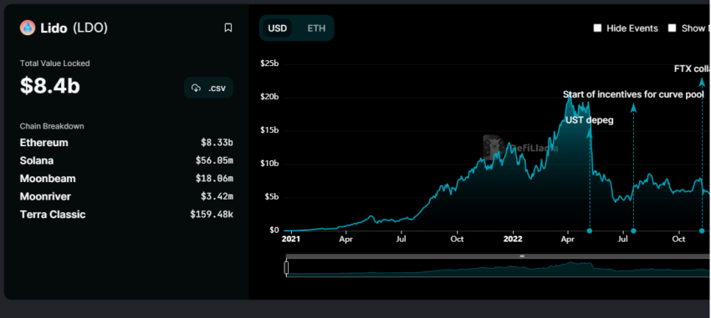Click the (LDO) ticker symbol

point(90,28)
